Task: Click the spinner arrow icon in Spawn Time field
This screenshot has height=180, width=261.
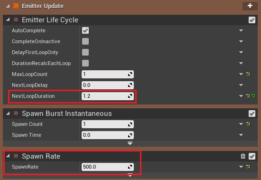Action: (x=130, y=135)
